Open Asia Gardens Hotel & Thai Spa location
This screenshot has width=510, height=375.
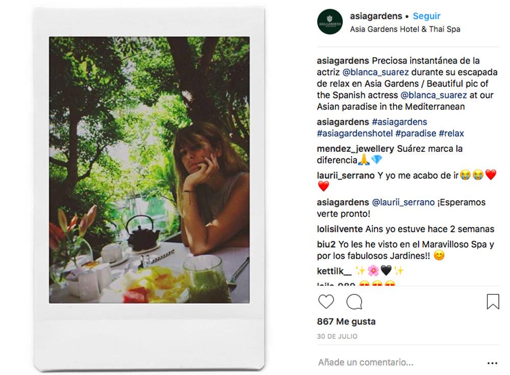(x=405, y=29)
